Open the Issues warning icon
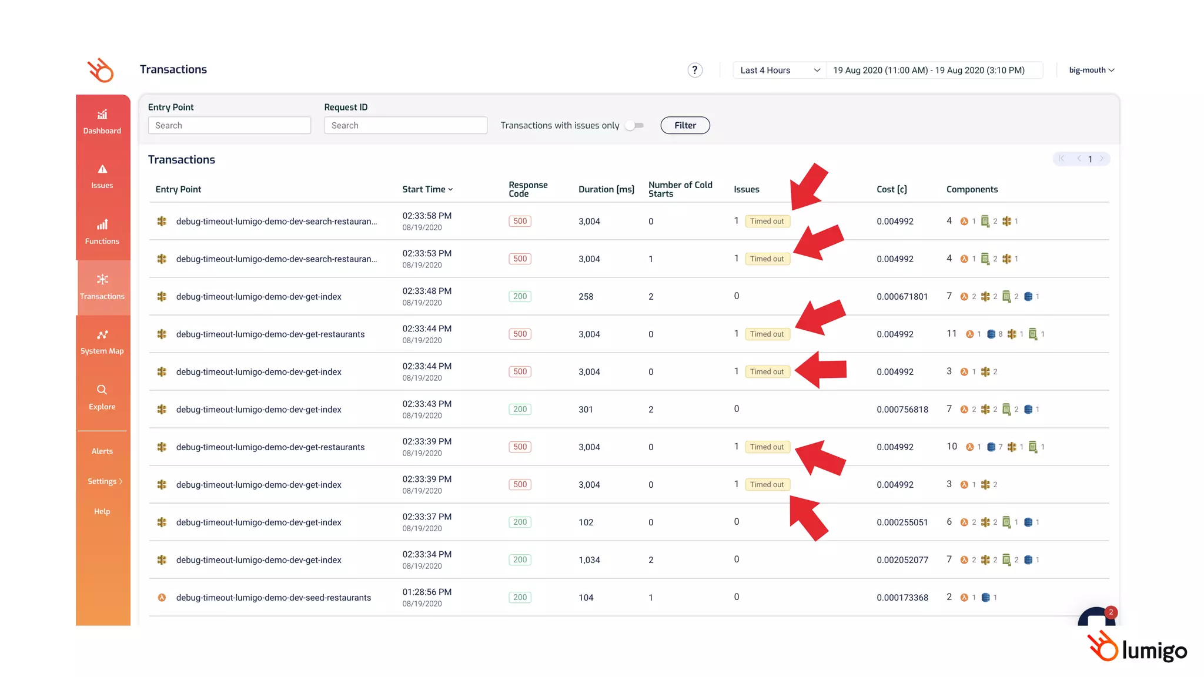 (102, 170)
